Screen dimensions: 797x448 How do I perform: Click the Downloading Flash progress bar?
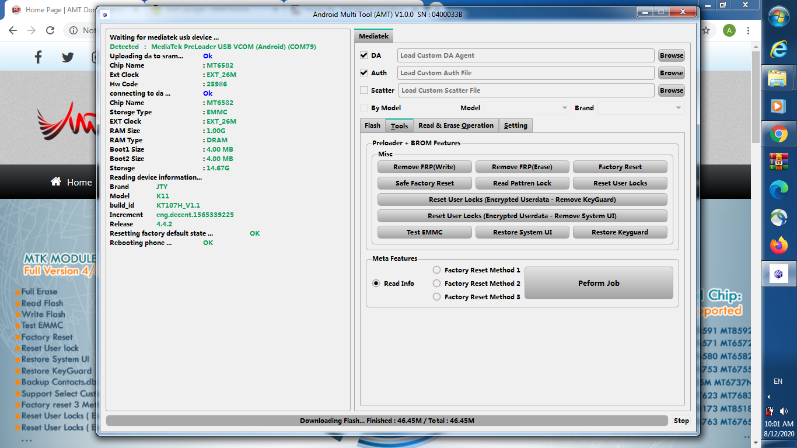[x=387, y=421]
